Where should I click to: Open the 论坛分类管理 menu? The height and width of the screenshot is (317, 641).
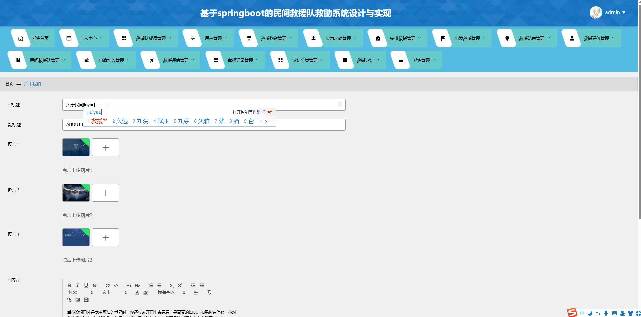tap(300, 60)
